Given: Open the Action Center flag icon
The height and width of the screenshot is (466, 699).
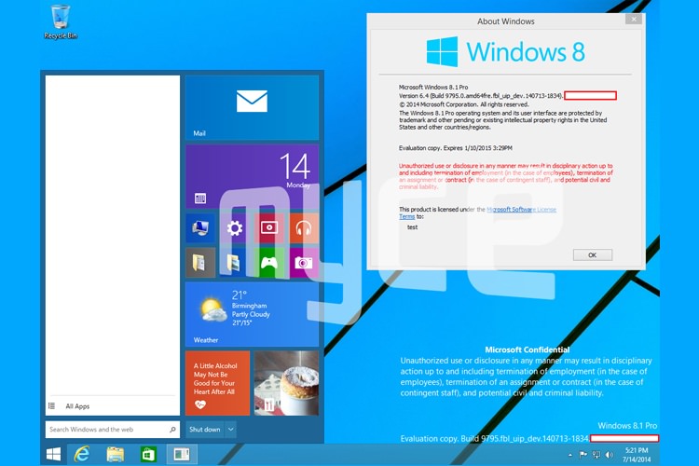Looking at the screenshot, I should [582, 455].
